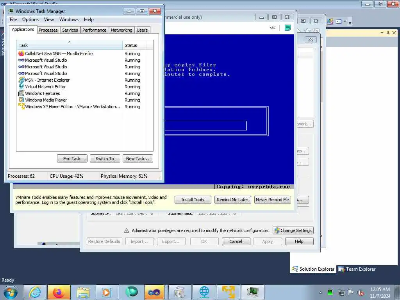Select CollabNet SearXNG Firefox task row

84,54
